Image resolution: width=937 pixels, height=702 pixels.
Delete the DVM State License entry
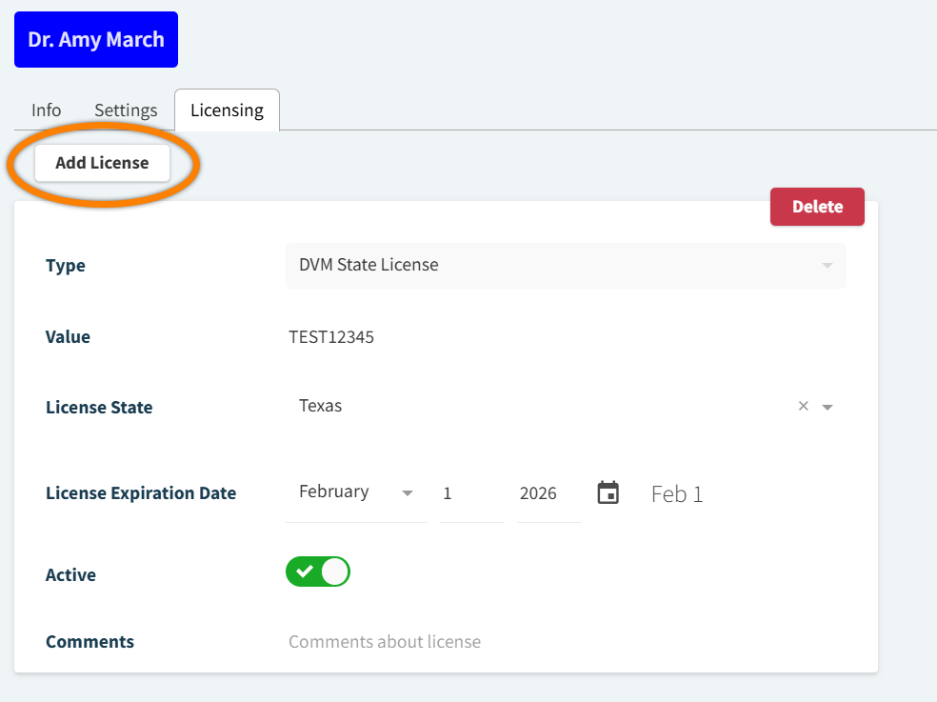coord(816,206)
